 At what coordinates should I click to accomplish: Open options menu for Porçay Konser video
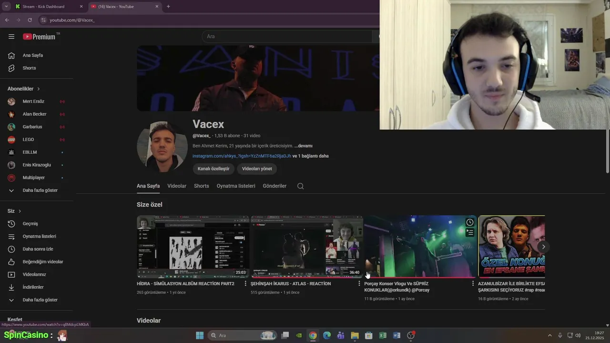473,283
